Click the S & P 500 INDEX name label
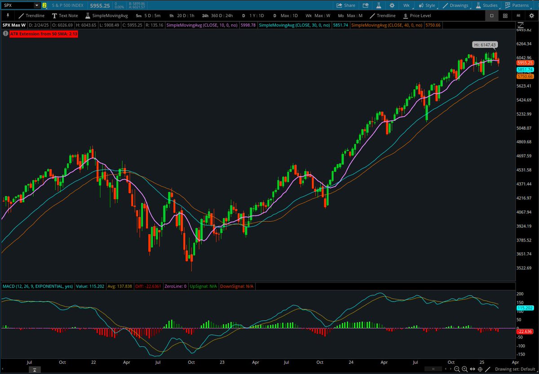539x374 pixels. [67, 5]
